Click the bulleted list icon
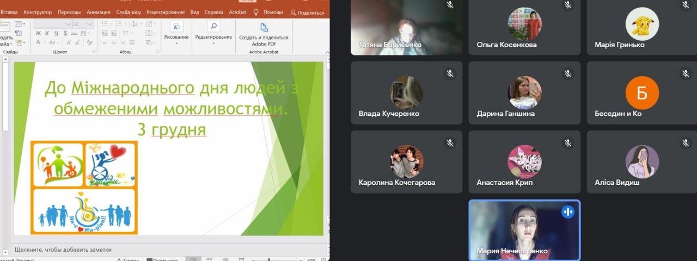This screenshot has width=697, height=261. [x=103, y=24]
